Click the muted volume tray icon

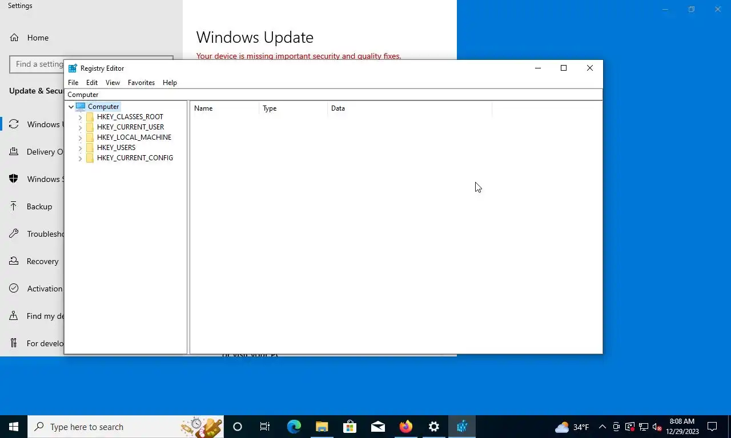pos(657,427)
